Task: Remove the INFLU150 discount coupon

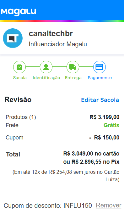Action: (x=109, y=206)
